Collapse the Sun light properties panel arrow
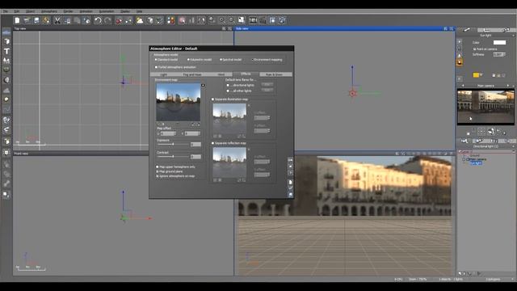Viewport: 517px width, 291px height. pyautogui.click(x=513, y=36)
